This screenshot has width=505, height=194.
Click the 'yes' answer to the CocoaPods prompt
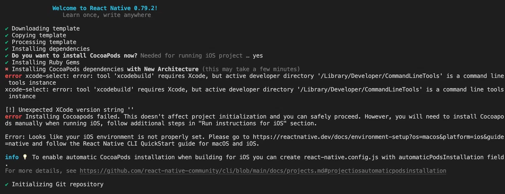tap(258, 55)
